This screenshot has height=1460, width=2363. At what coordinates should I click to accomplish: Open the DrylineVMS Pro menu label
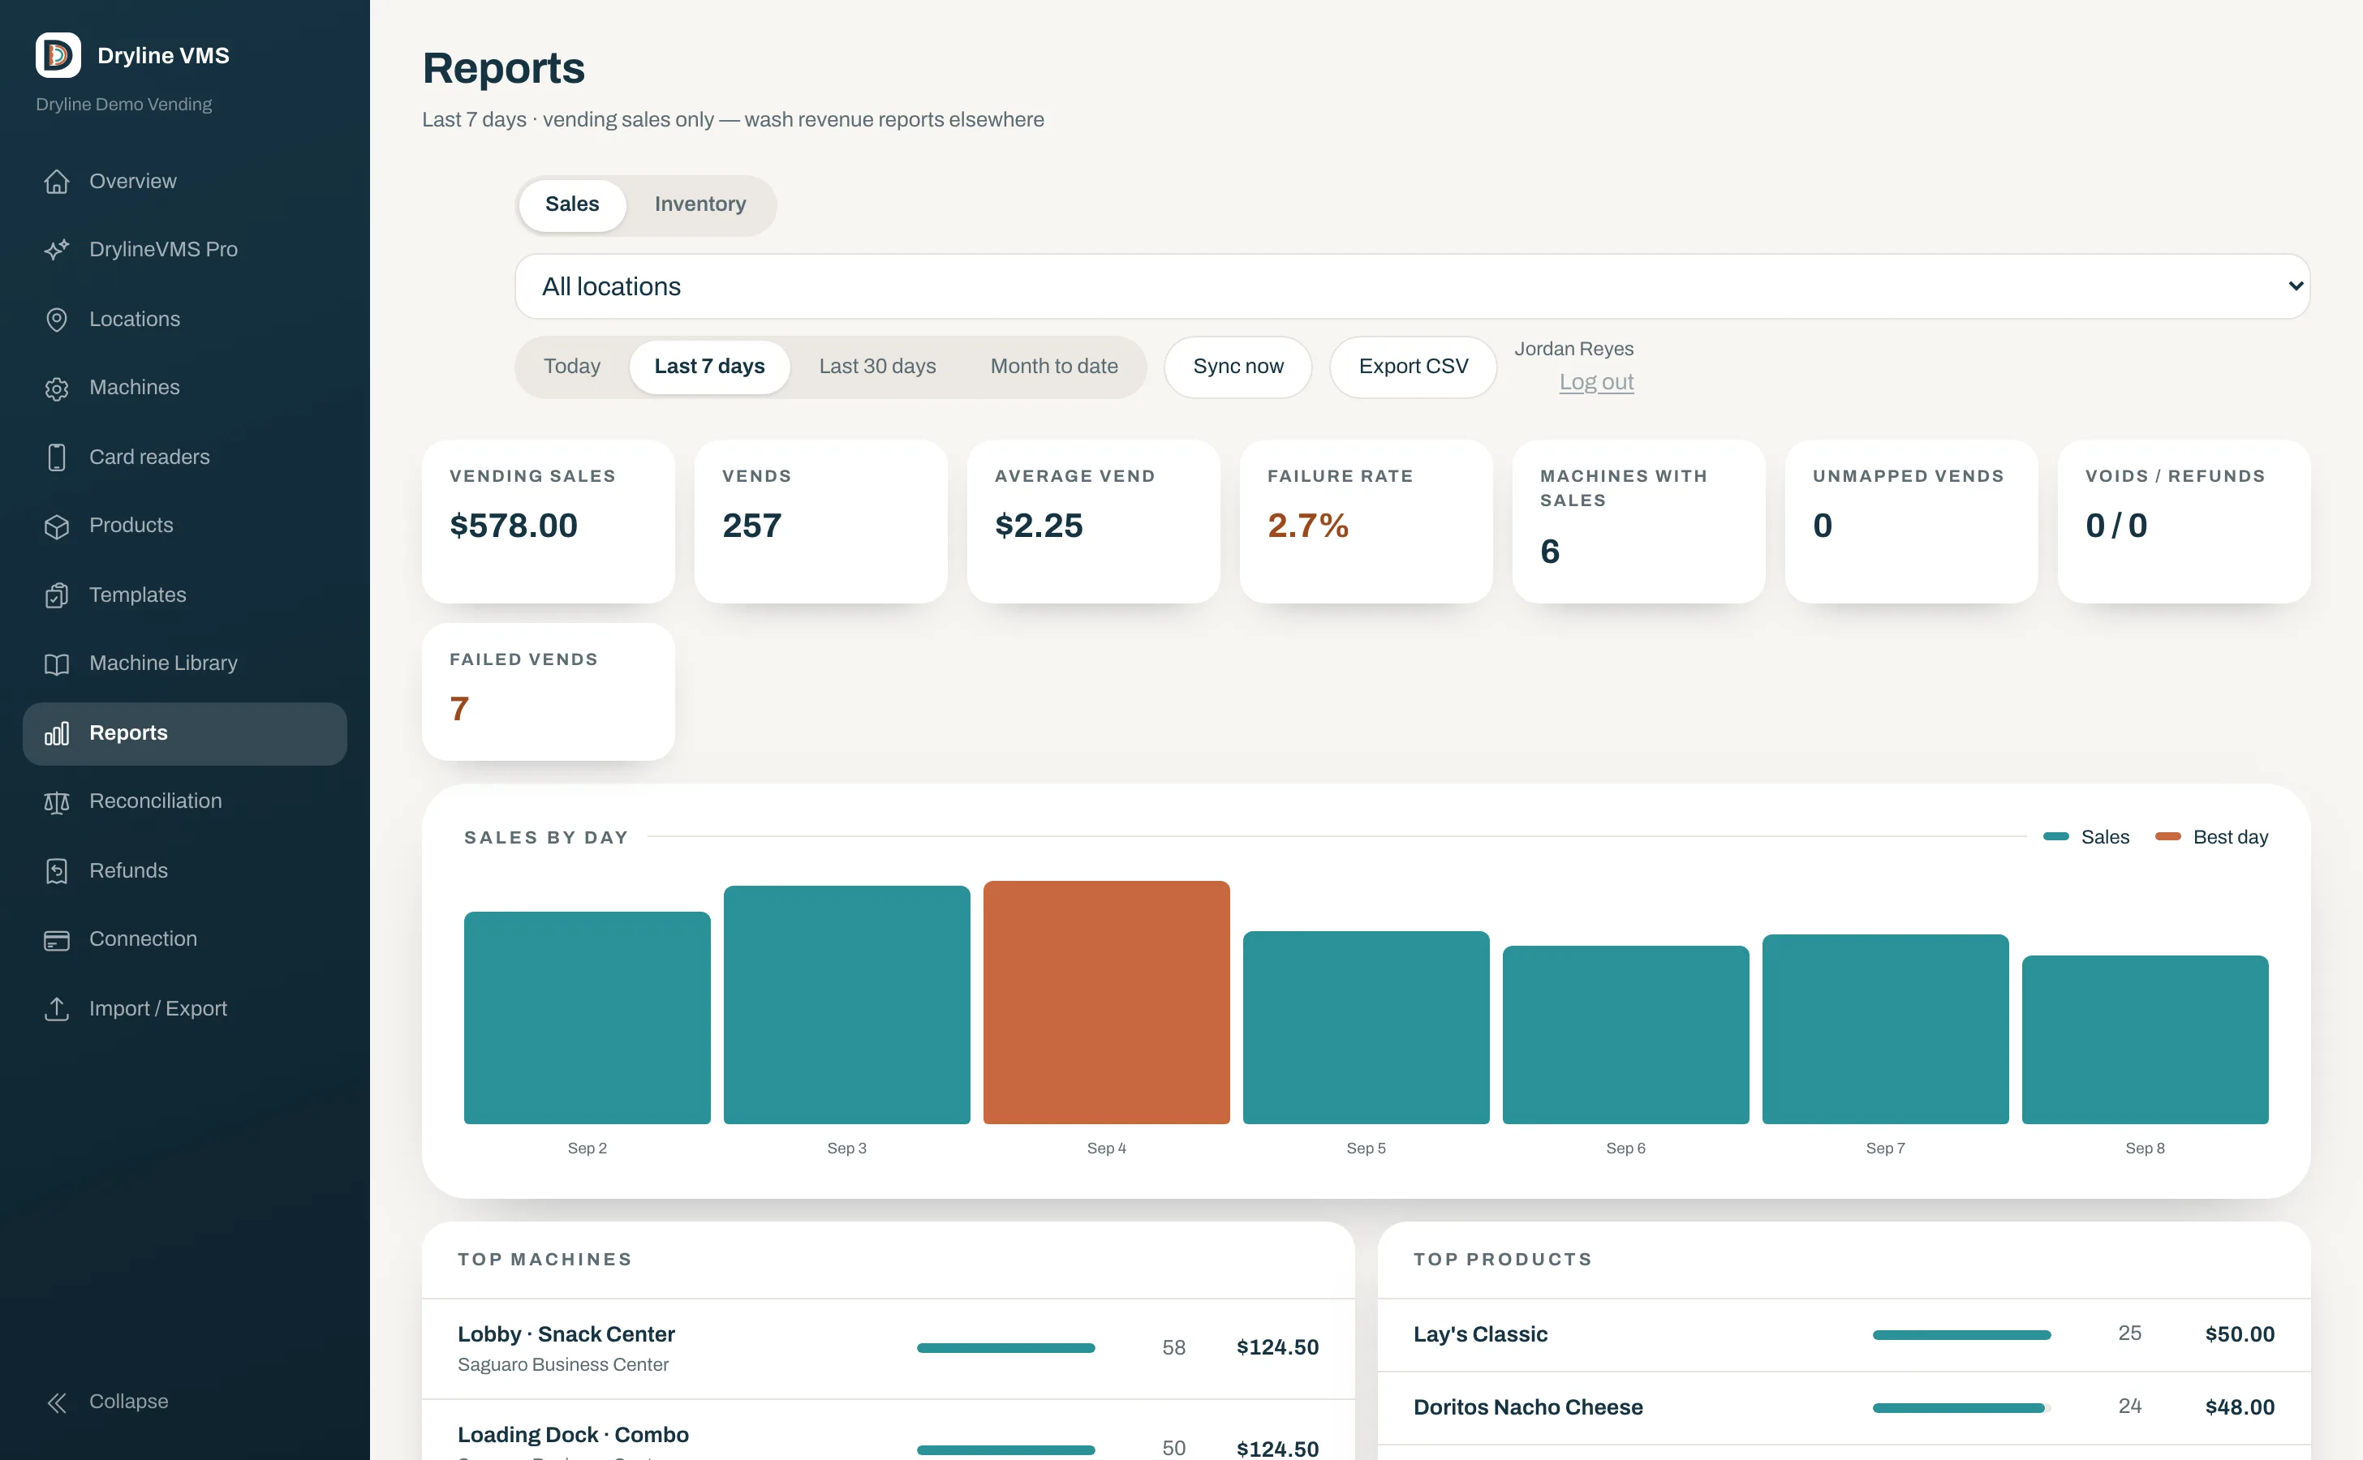(x=163, y=249)
